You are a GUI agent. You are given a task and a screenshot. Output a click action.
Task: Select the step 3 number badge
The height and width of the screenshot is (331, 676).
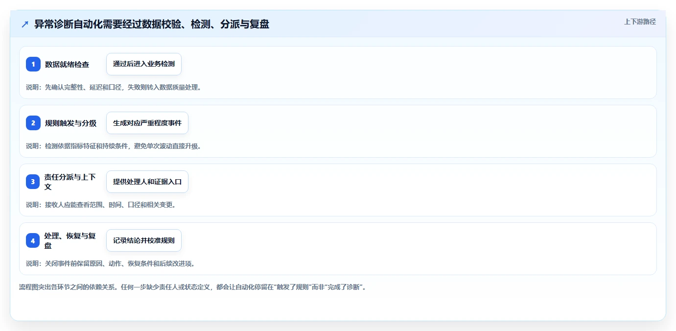click(x=33, y=182)
